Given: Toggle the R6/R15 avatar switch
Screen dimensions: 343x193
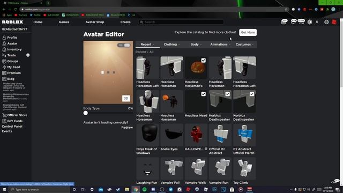Looking at the screenshot, I should [x=124, y=45].
